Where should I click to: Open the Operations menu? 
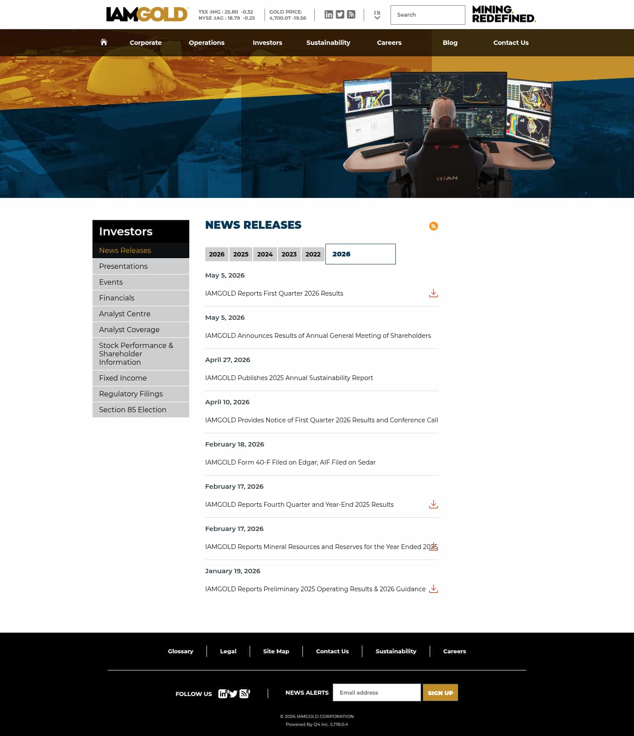pyautogui.click(x=206, y=43)
